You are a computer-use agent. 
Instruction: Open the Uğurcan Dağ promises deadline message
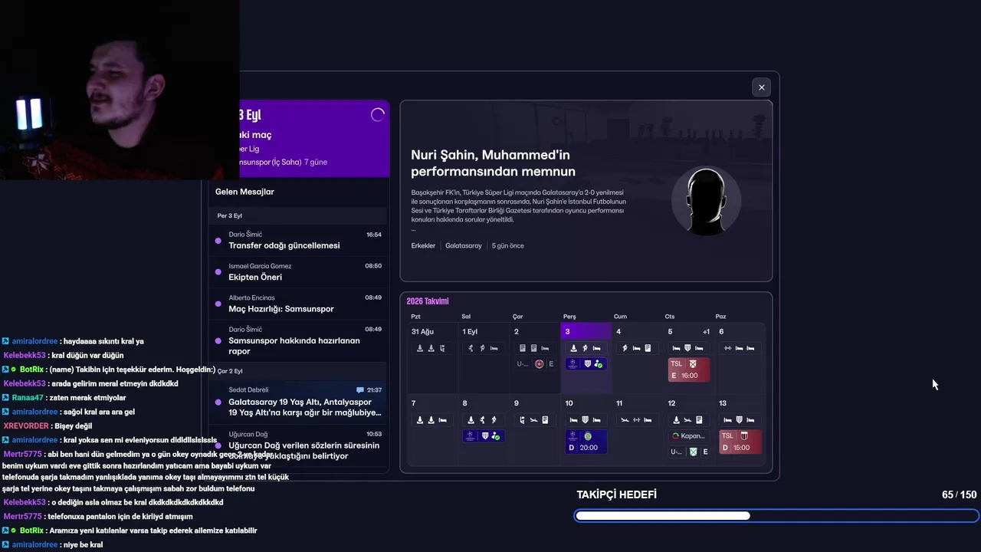click(x=299, y=446)
